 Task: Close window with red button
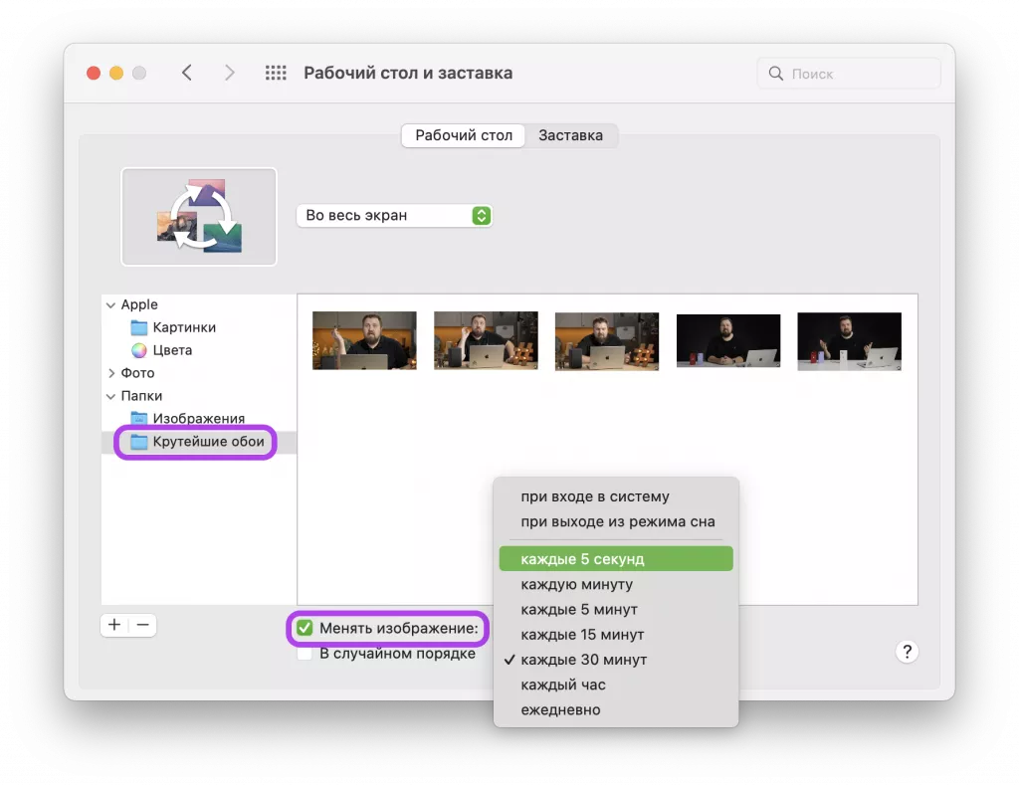[x=94, y=73]
